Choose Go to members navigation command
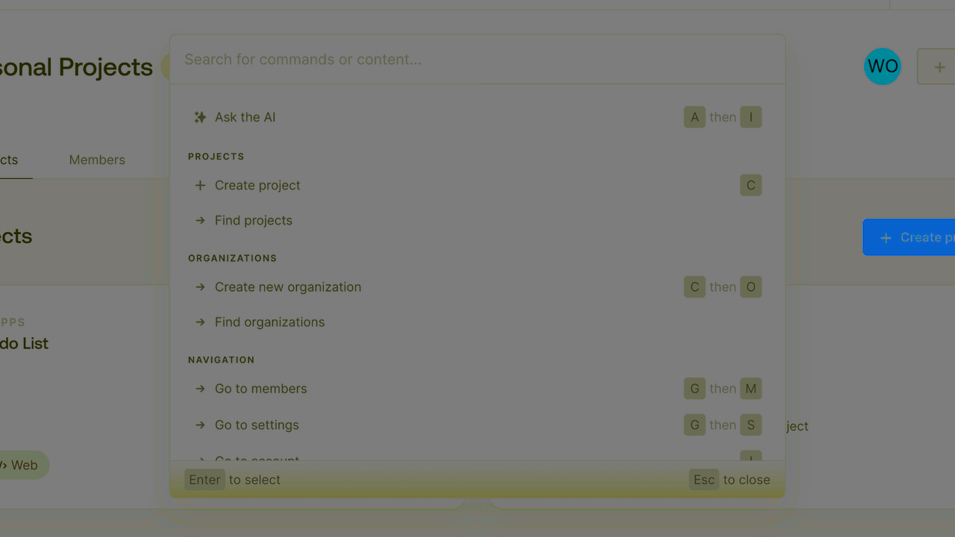Viewport: 955px width, 537px height. (x=261, y=389)
